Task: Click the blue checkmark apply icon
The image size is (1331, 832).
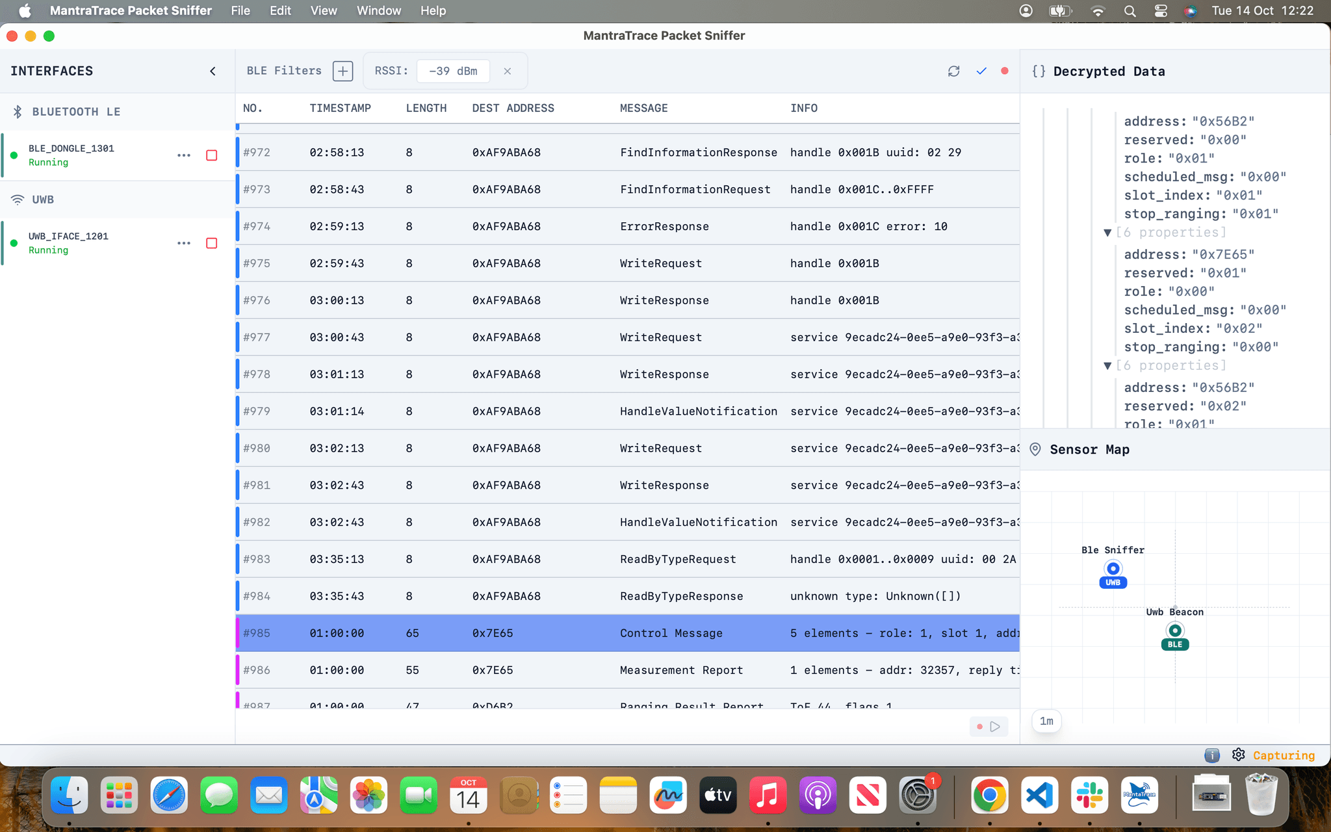Action: pos(981,71)
